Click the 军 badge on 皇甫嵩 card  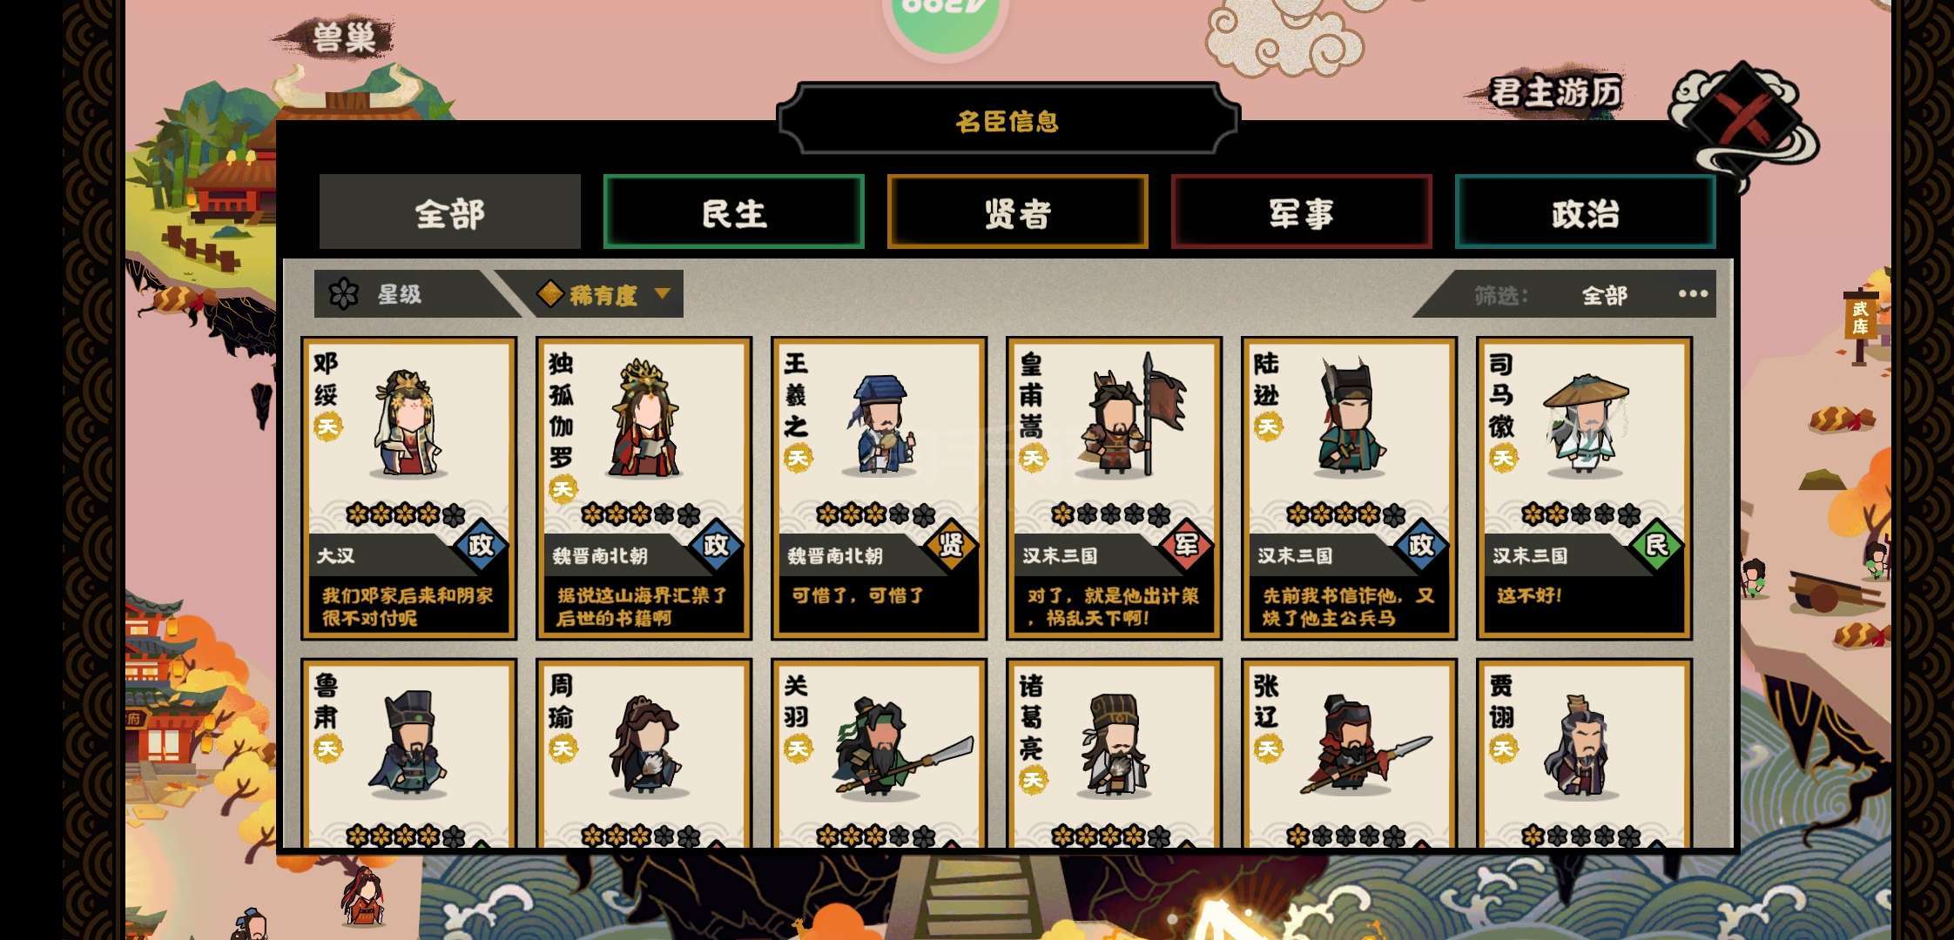pyautogui.click(x=1186, y=546)
